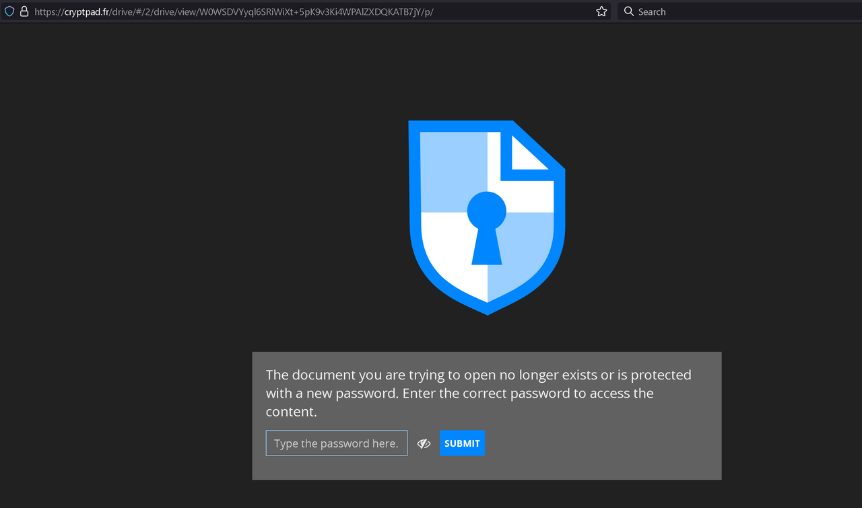862x508 pixels.
Task: Click the search magnifier icon
Action: pyautogui.click(x=629, y=11)
